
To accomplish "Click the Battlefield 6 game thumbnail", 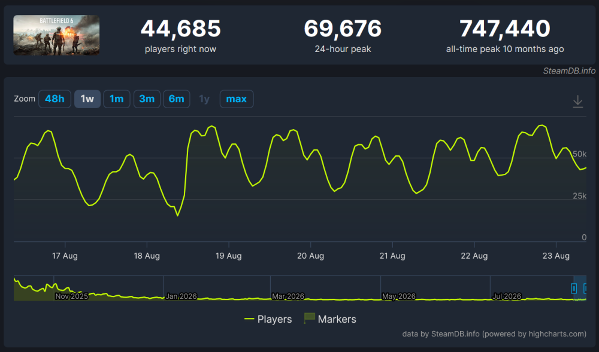I will coord(56,35).
